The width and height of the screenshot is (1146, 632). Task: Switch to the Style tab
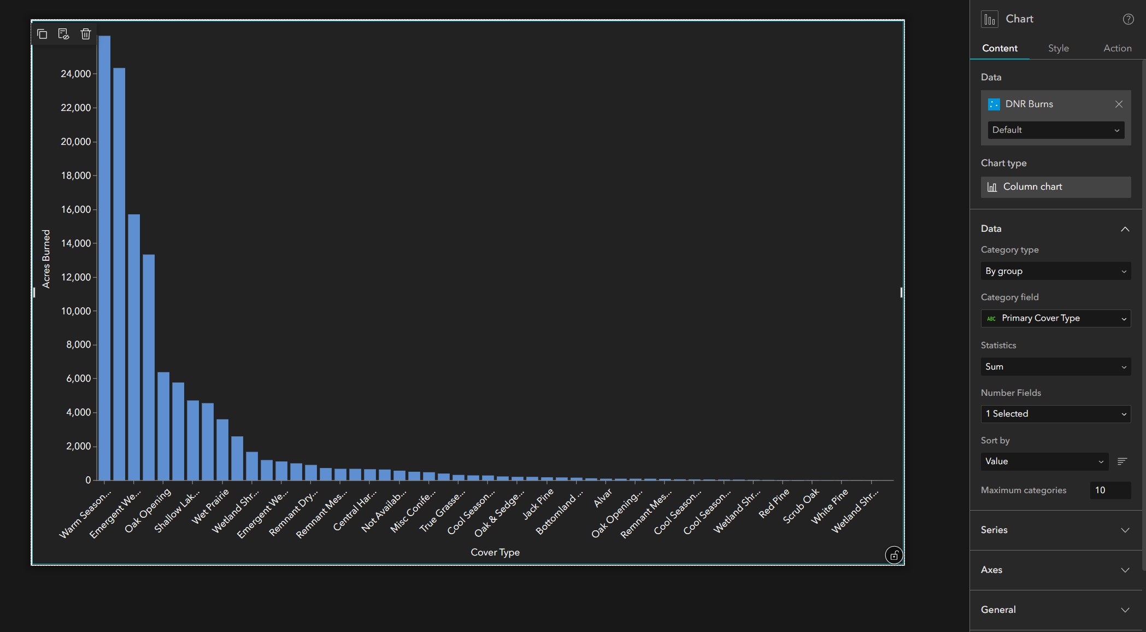(x=1058, y=48)
